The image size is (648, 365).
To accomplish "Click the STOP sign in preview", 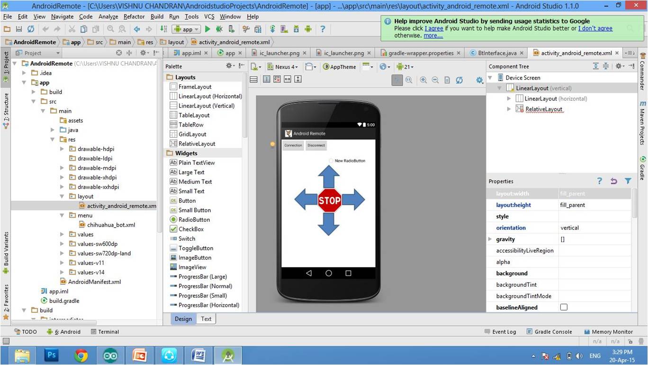I will (330, 200).
